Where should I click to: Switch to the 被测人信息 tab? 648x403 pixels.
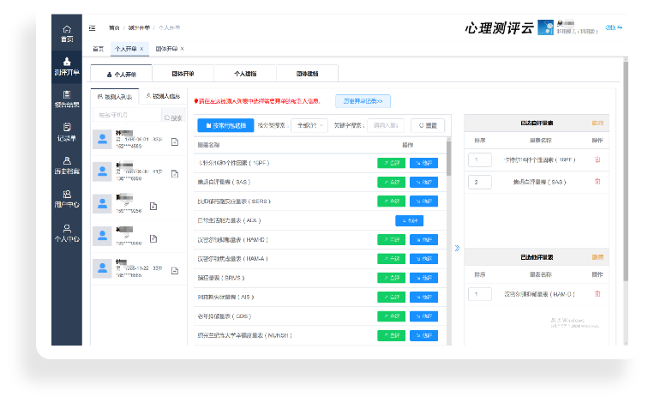(x=163, y=96)
